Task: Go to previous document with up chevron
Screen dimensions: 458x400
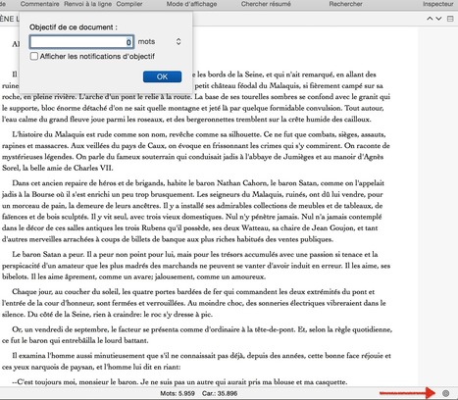Action: [430, 19]
